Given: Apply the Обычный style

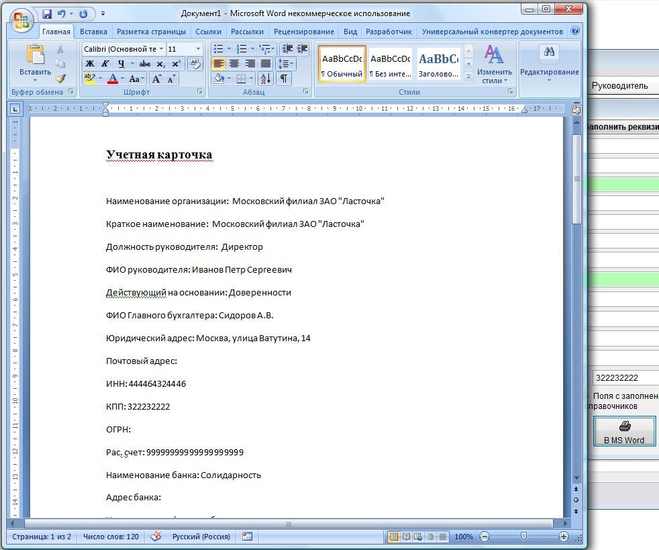Looking at the screenshot, I should click(x=342, y=64).
